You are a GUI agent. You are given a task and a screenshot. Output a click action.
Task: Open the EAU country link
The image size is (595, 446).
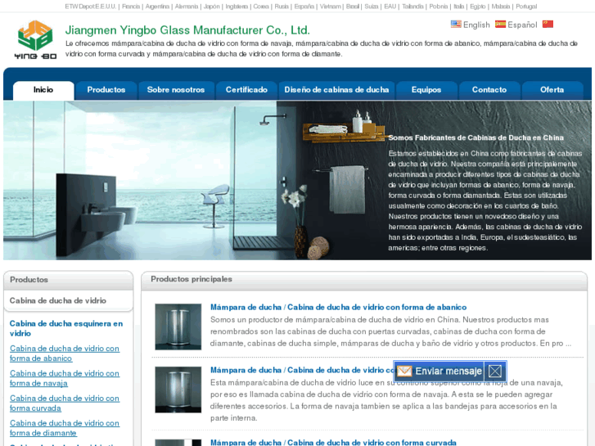point(390,7)
